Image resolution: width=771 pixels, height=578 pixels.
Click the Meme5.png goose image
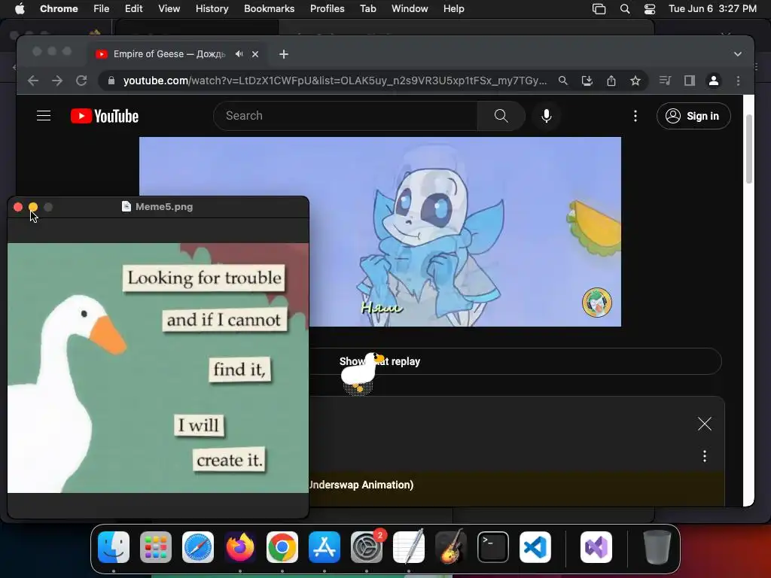click(x=158, y=367)
